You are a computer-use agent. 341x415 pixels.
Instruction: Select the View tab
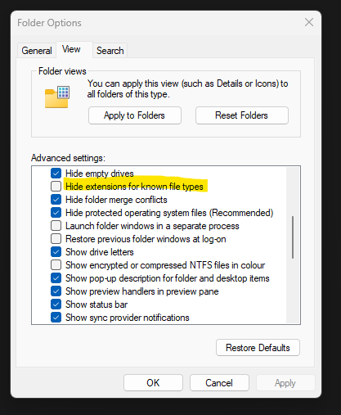71,49
